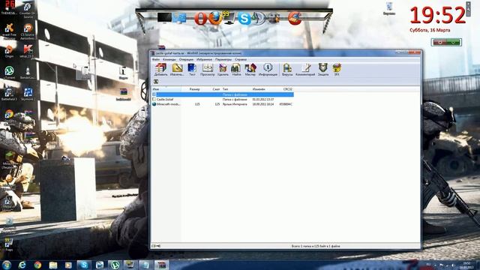Screen dimensions: 480x270
Task: Open the Избранное menu
Action: tap(204, 59)
